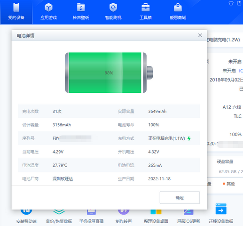Click the green charging bolt icon
This screenshot has width=243, height=226.
pos(189,138)
